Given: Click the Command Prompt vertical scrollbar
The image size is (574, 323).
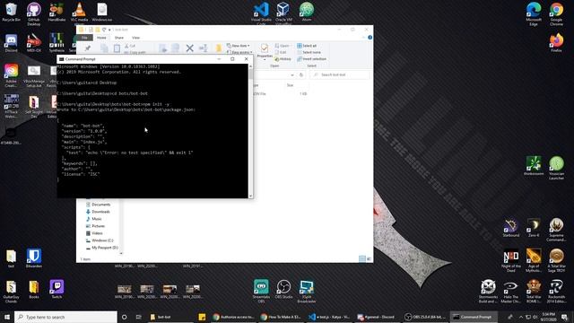Looking at the screenshot, I should point(251,131).
